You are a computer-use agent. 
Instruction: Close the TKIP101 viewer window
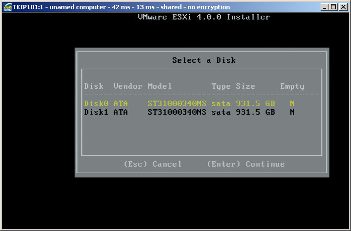(x=343, y=7)
